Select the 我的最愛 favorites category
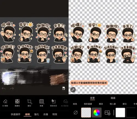 (88, 104)
